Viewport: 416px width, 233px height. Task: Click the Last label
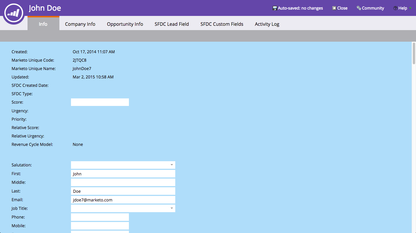16,191
